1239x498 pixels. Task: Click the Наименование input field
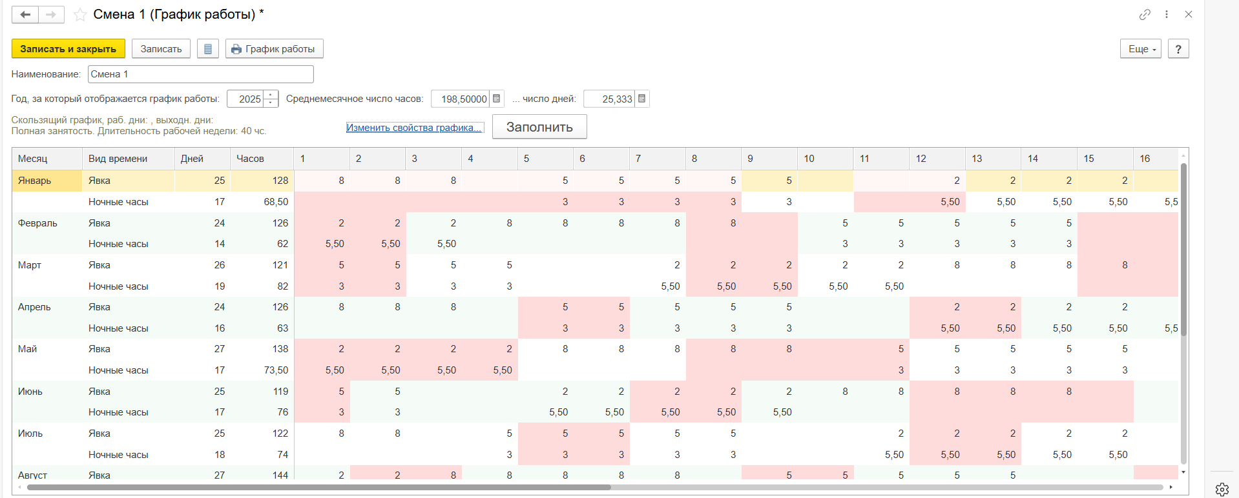[200, 74]
